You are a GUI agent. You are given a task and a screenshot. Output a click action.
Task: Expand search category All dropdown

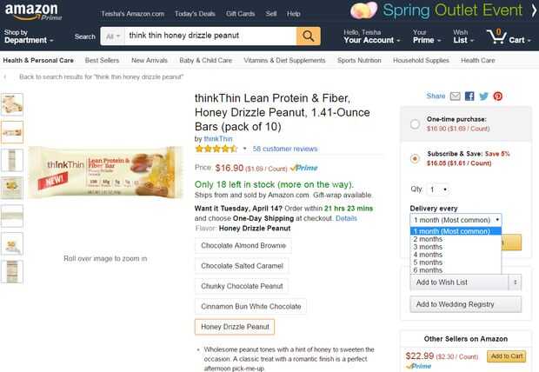click(x=112, y=37)
